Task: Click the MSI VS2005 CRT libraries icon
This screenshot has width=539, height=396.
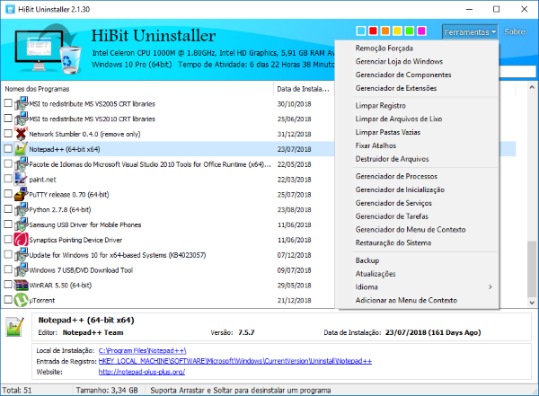Action: coord(21,103)
